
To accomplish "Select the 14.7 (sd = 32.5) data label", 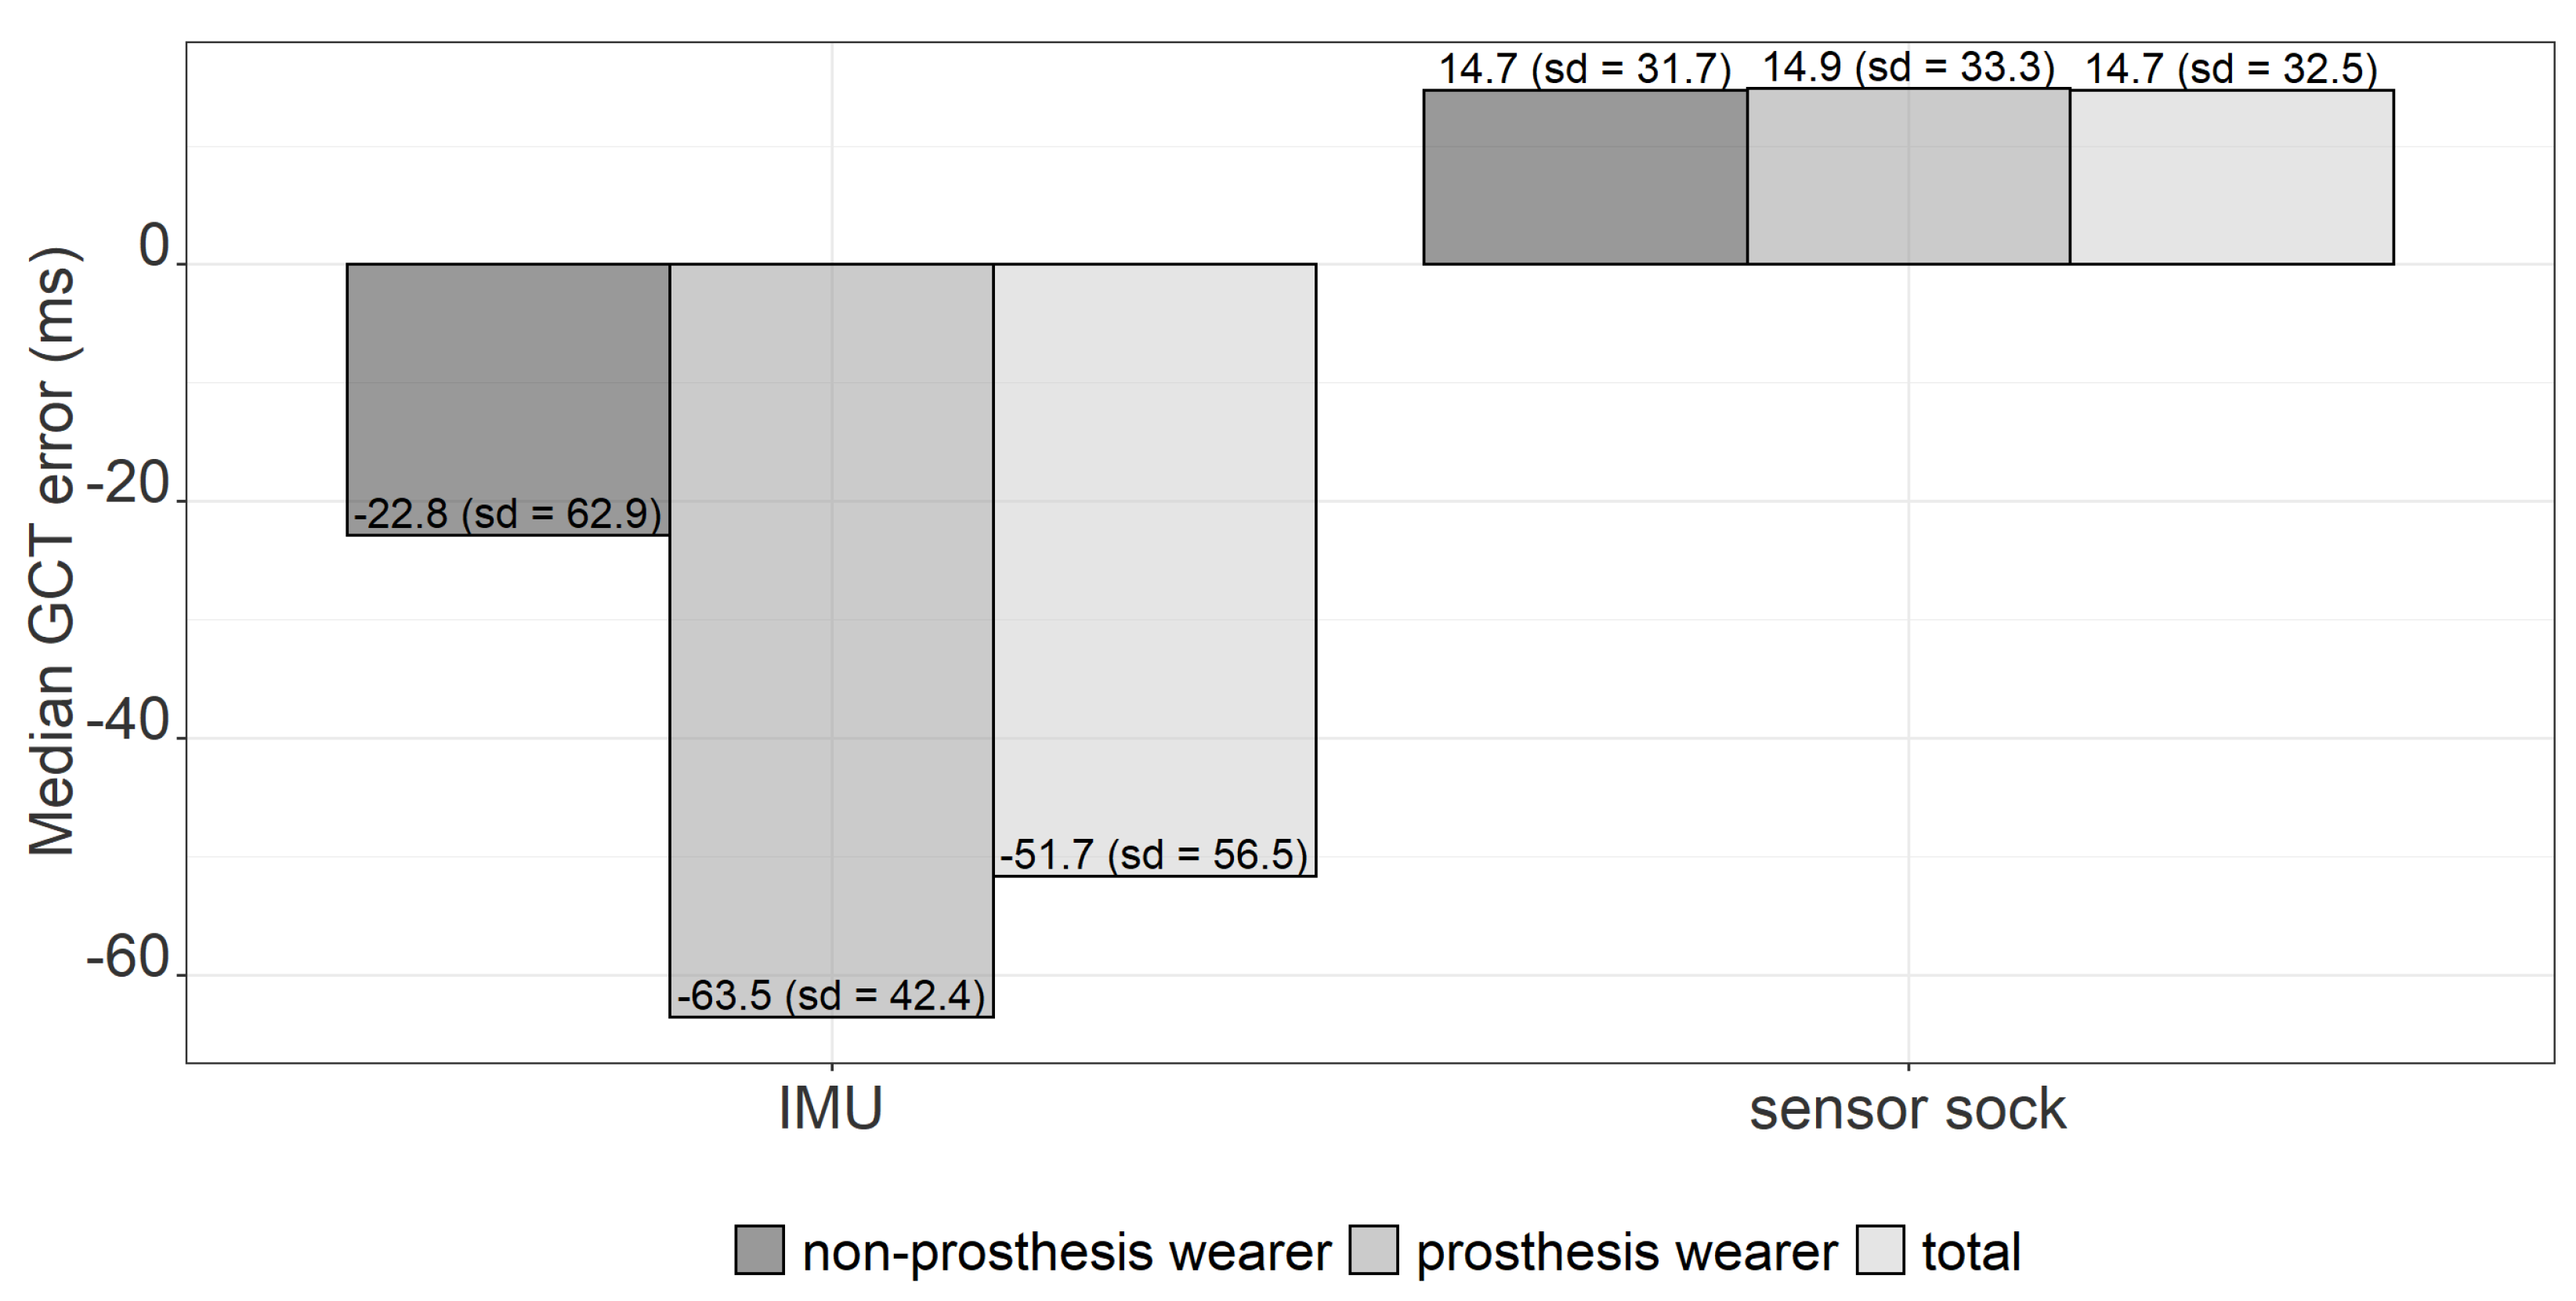I will click(x=2231, y=70).
